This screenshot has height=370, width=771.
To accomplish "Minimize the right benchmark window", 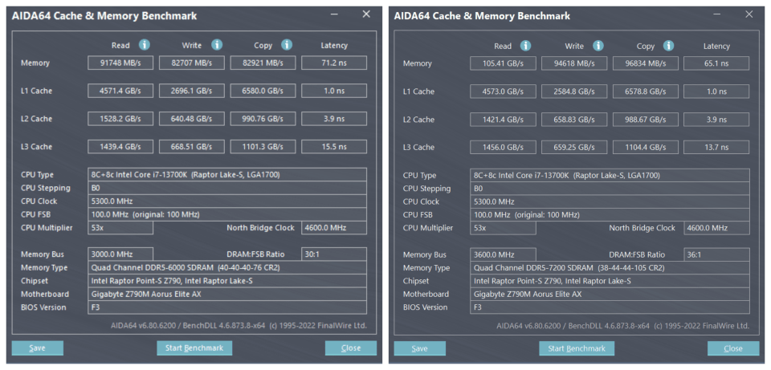I will pos(716,14).
